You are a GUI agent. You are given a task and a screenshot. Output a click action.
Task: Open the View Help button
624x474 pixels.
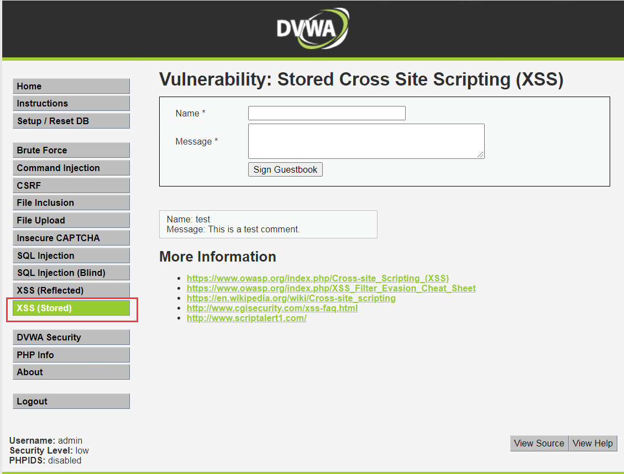click(x=592, y=443)
